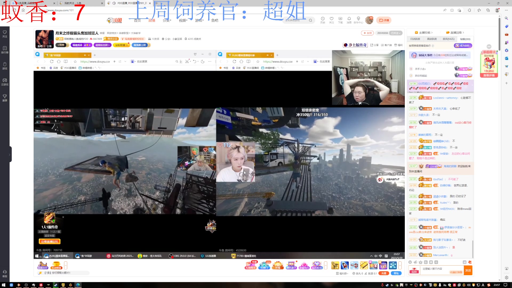Open 任意门 gift icon
Screen dimensions: 512x288
click(x=264, y=265)
